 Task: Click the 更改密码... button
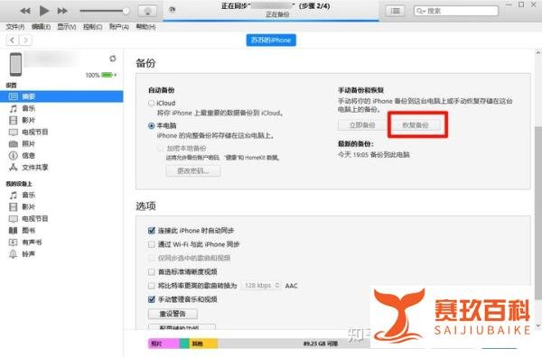point(193,170)
